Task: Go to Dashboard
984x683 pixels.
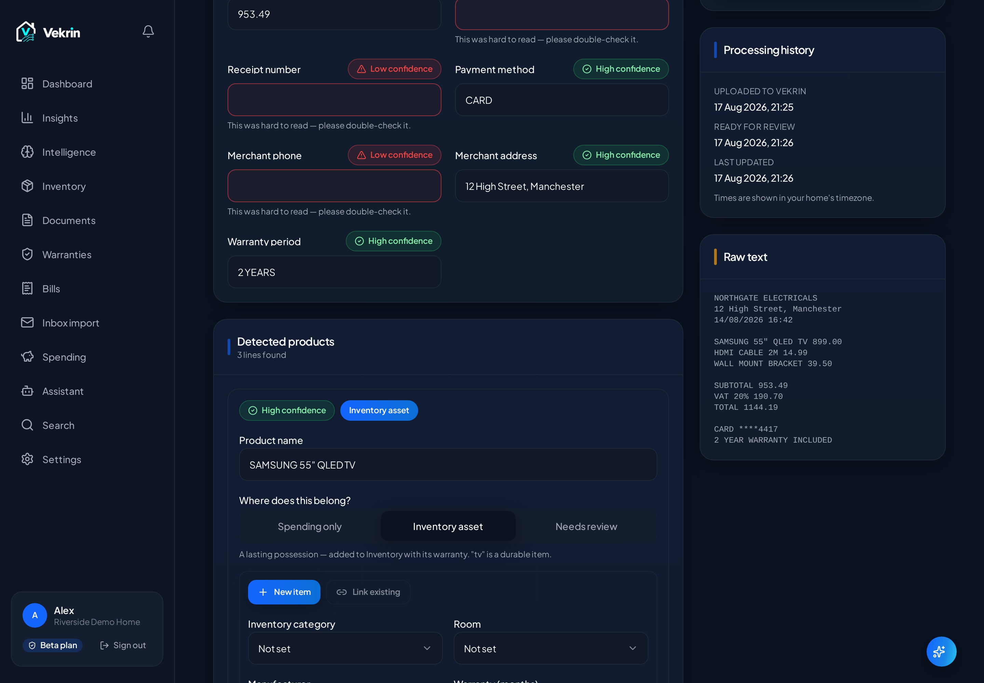Action: (87, 83)
